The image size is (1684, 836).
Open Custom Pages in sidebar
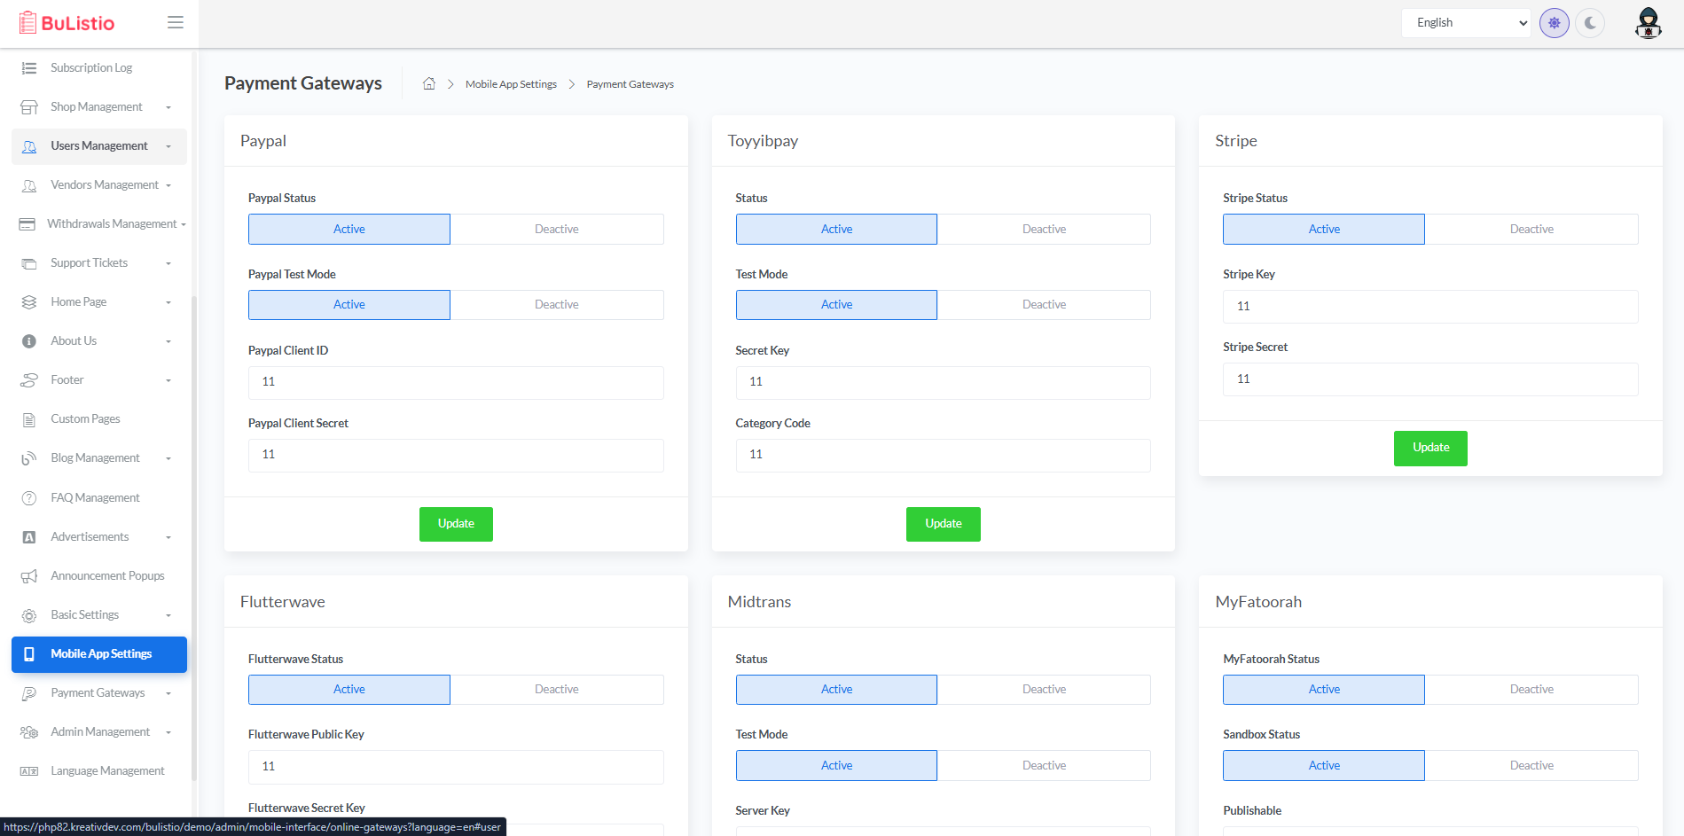tap(99, 419)
